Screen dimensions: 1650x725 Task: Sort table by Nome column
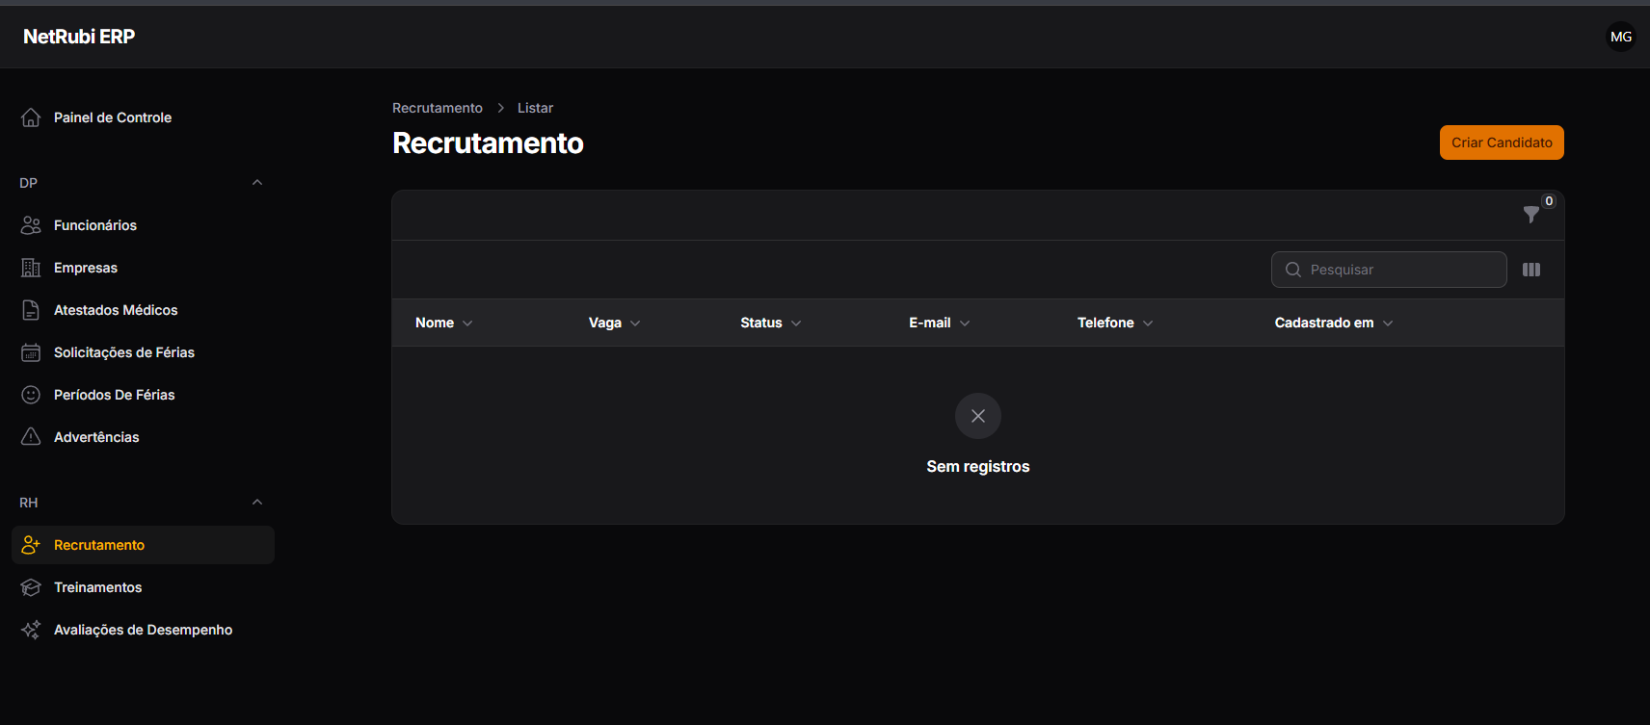pyautogui.click(x=443, y=323)
